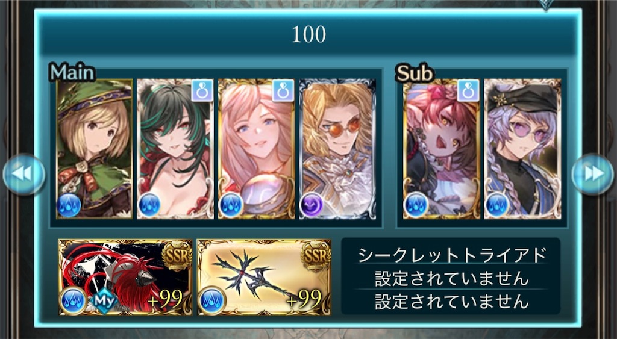Image resolution: width=617 pixels, height=339 pixels.
Task: Click ring icon on pink-haired character
Action: click(x=283, y=90)
